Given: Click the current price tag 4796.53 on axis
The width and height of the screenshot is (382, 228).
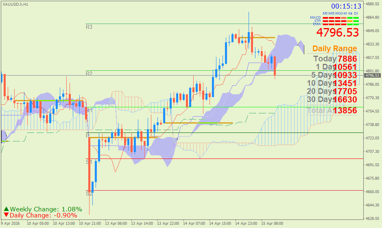Looking at the screenshot, I should coord(372,76).
